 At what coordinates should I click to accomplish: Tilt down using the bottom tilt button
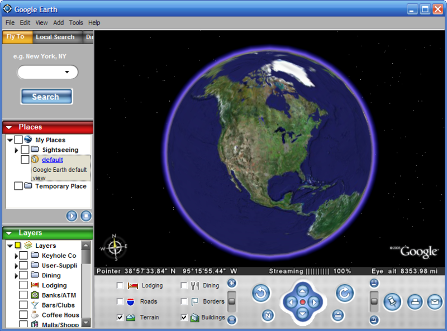click(374, 320)
